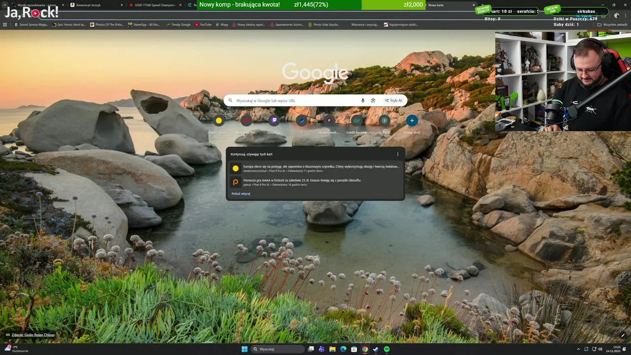Viewport: 631px width, 355px height.
Task: Click Pokaż więcej link
Action: (241, 194)
